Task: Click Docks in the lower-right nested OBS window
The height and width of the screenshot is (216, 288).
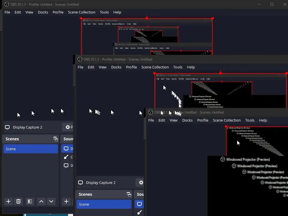Action: coord(187,120)
